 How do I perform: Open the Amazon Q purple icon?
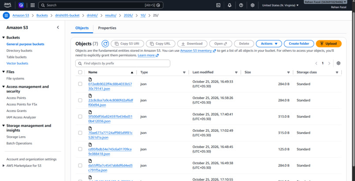[x=21, y=5]
